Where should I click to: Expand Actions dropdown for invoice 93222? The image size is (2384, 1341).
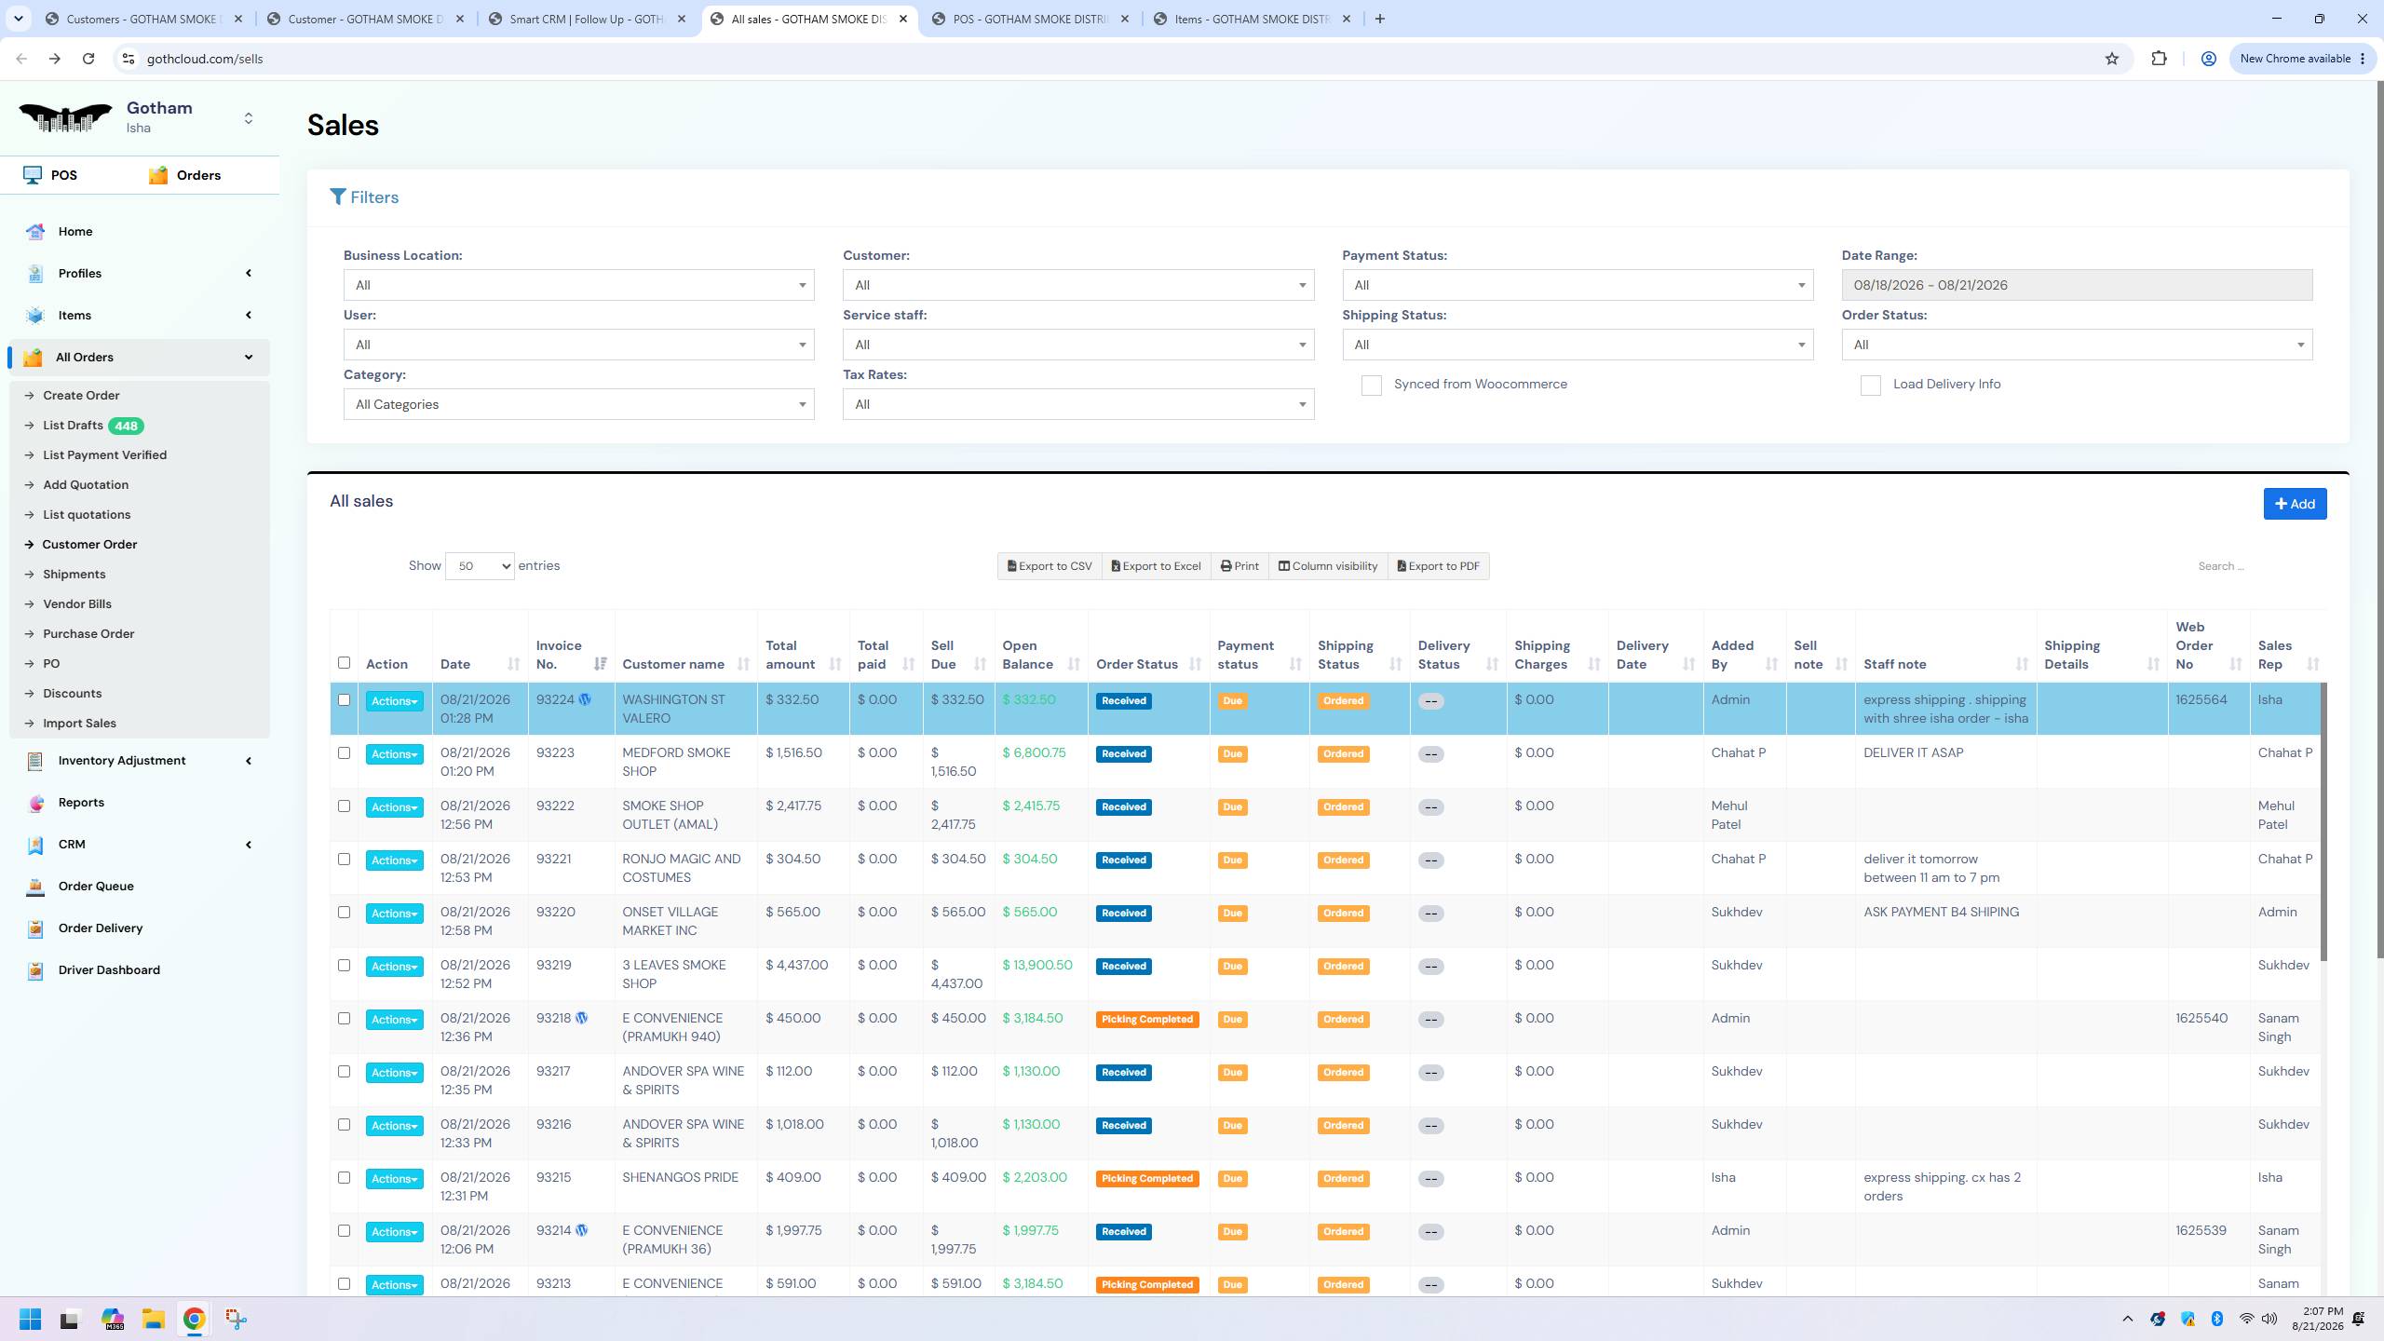pyautogui.click(x=394, y=807)
